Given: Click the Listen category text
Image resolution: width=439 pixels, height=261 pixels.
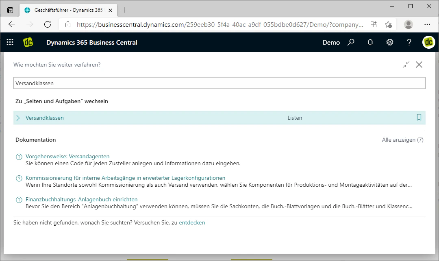Looking at the screenshot, I should pos(295,118).
